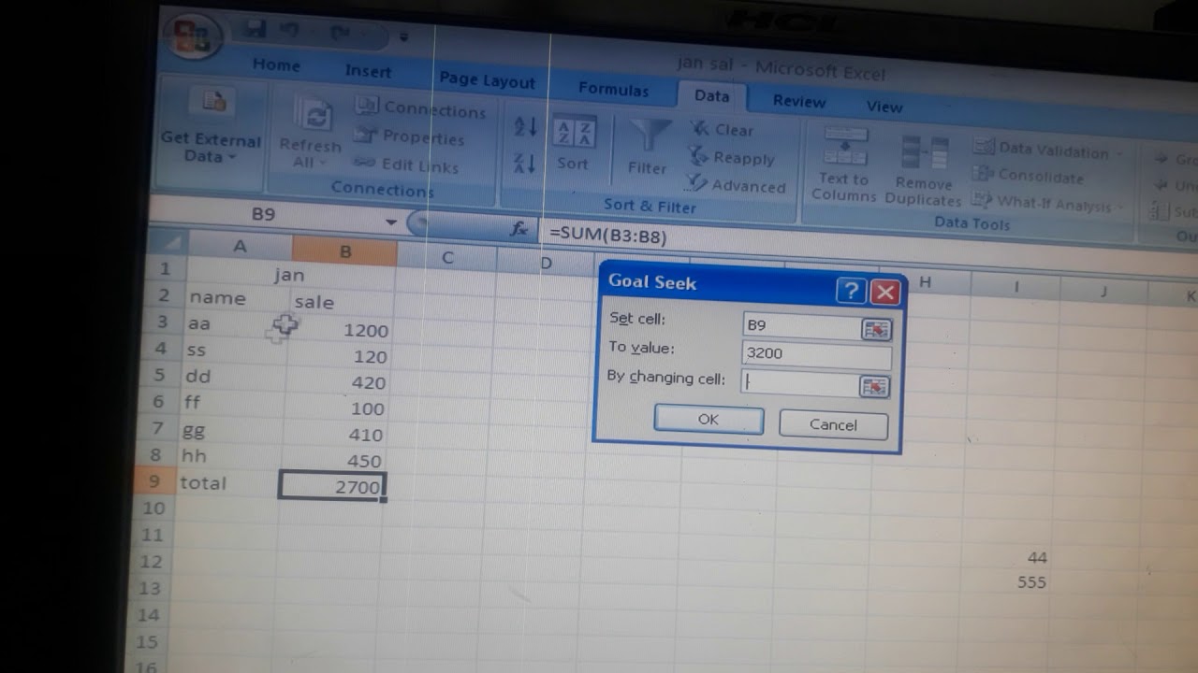Open Properties in Connections group
Viewport: 1198px width, 673px height.
coord(409,137)
